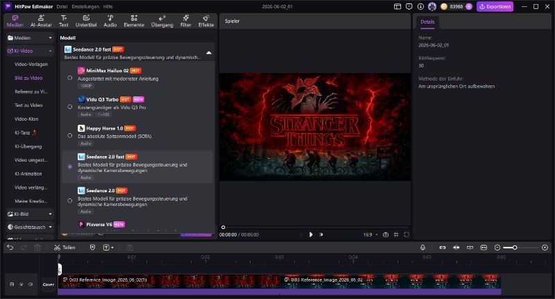Screen dimensions: 555x299
Task: Toggle the link clips icon in timeline toolbar
Action: (443, 248)
